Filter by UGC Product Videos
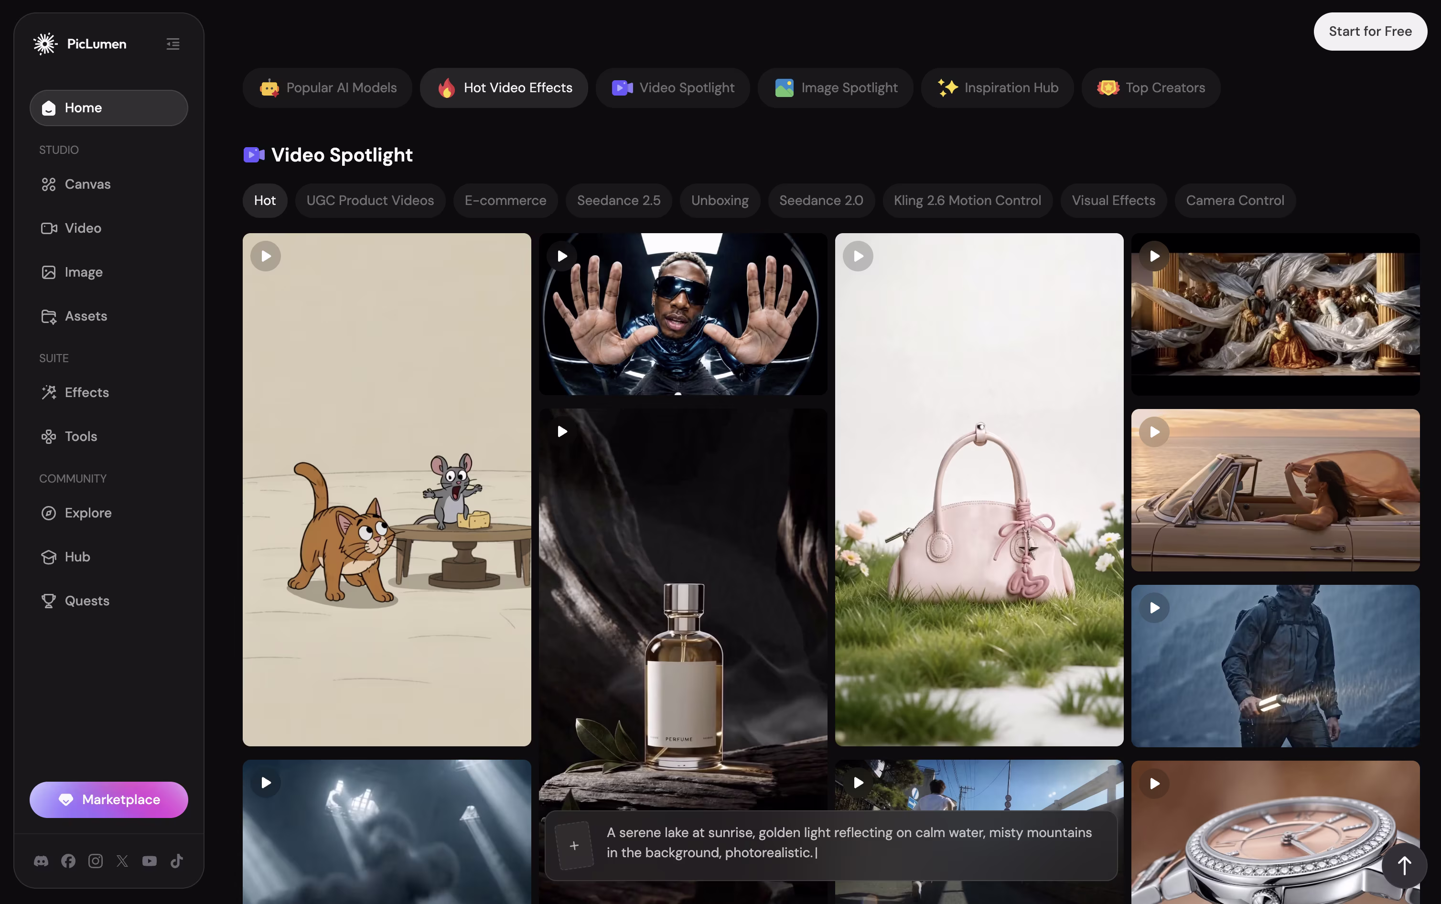1441x904 pixels. click(x=370, y=200)
